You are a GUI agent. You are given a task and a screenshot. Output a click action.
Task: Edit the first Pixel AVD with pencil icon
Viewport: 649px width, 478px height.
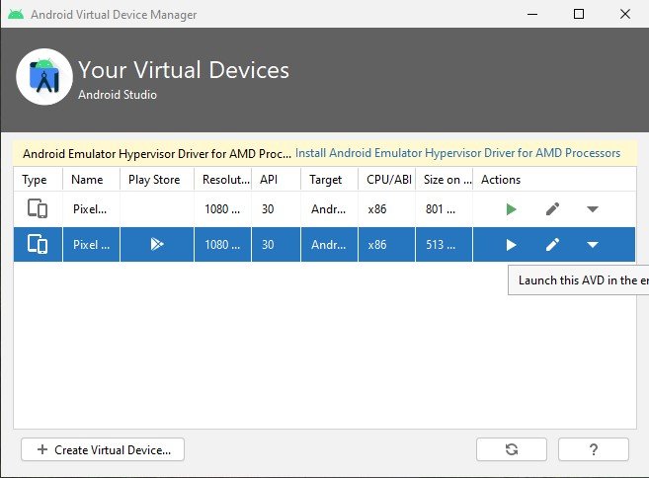[552, 209]
